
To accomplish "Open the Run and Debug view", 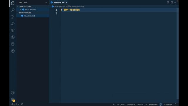I will pyautogui.click(x=13, y=24).
